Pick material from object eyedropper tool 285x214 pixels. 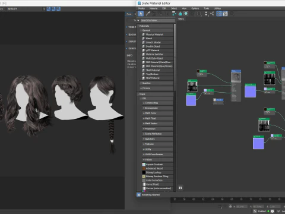148,14
